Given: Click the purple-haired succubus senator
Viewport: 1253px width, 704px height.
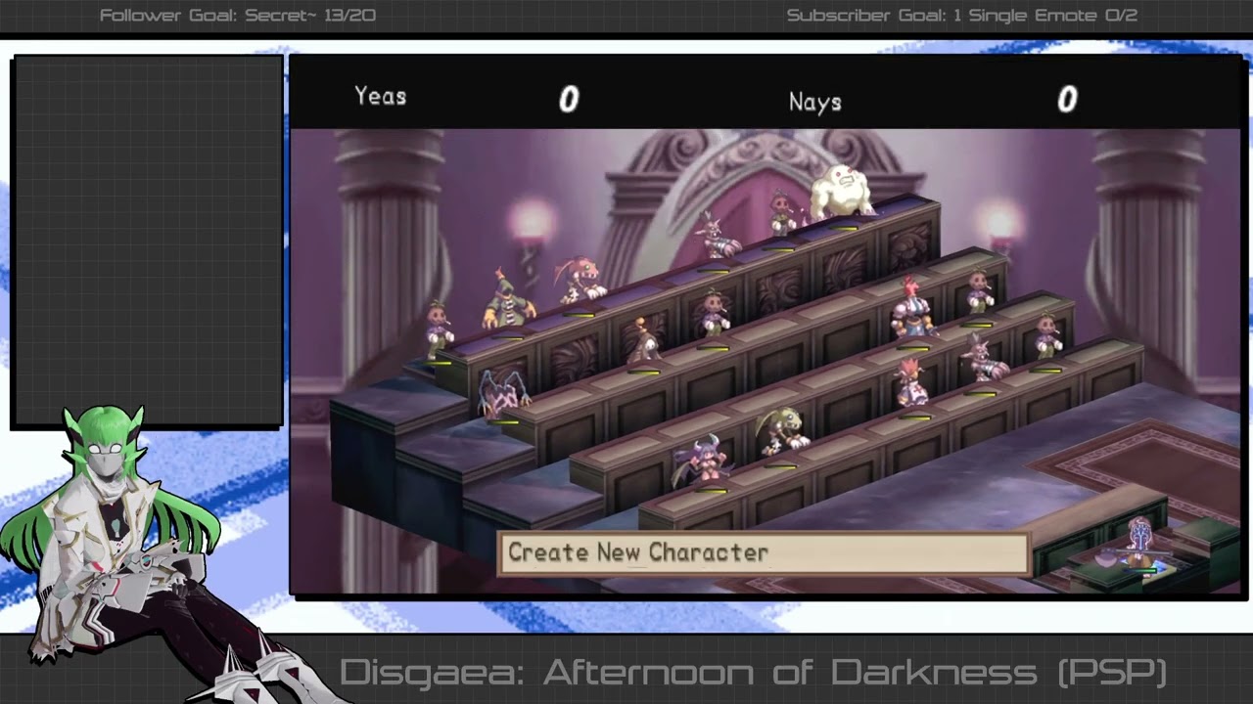Looking at the screenshot, I should click(x=703, y=462).
